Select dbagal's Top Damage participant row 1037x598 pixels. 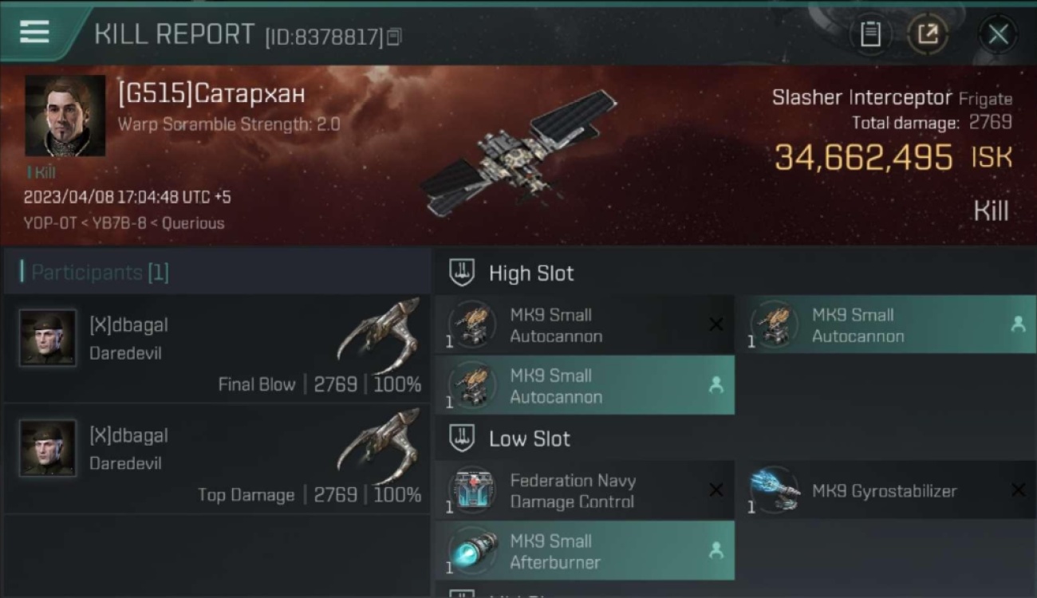click(x=217, y=459)
